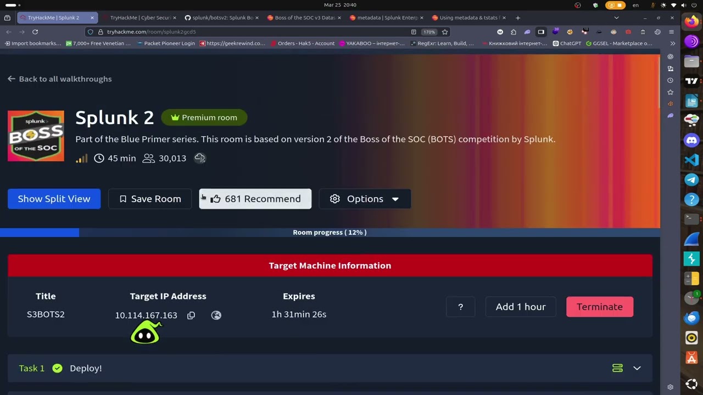
Task: Add 1 hour to machine
Action: (521, 307)
